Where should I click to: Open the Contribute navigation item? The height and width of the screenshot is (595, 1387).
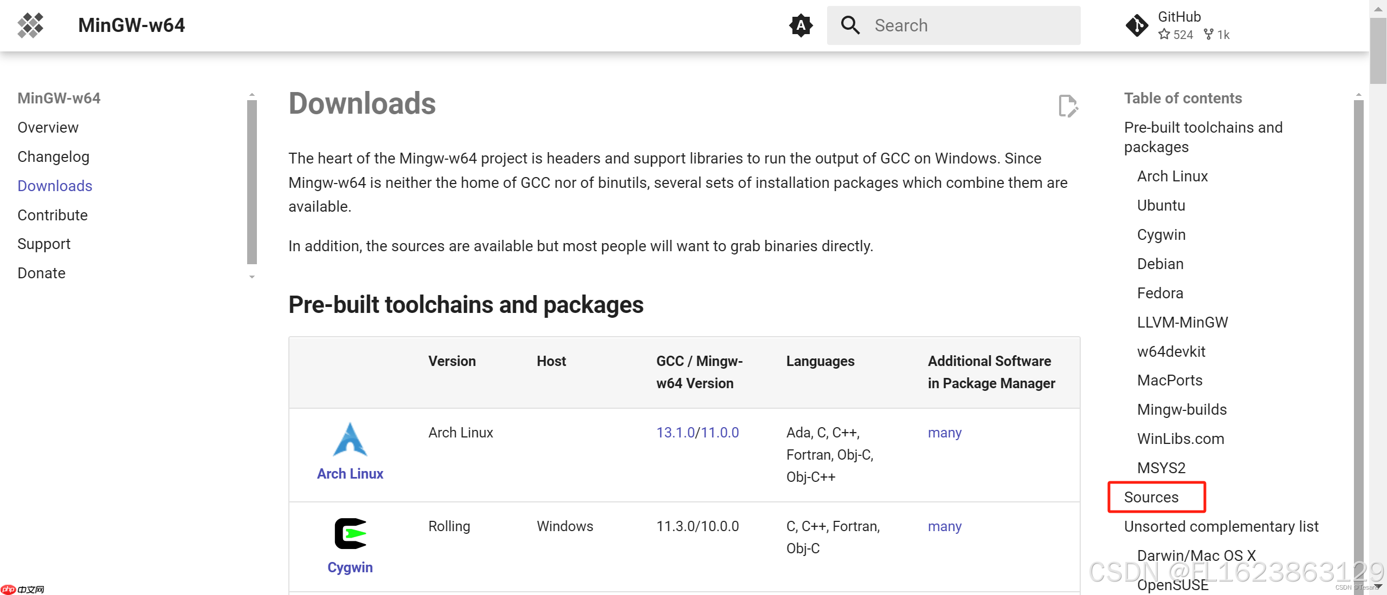pyautogui.click(x=53, y=215)
